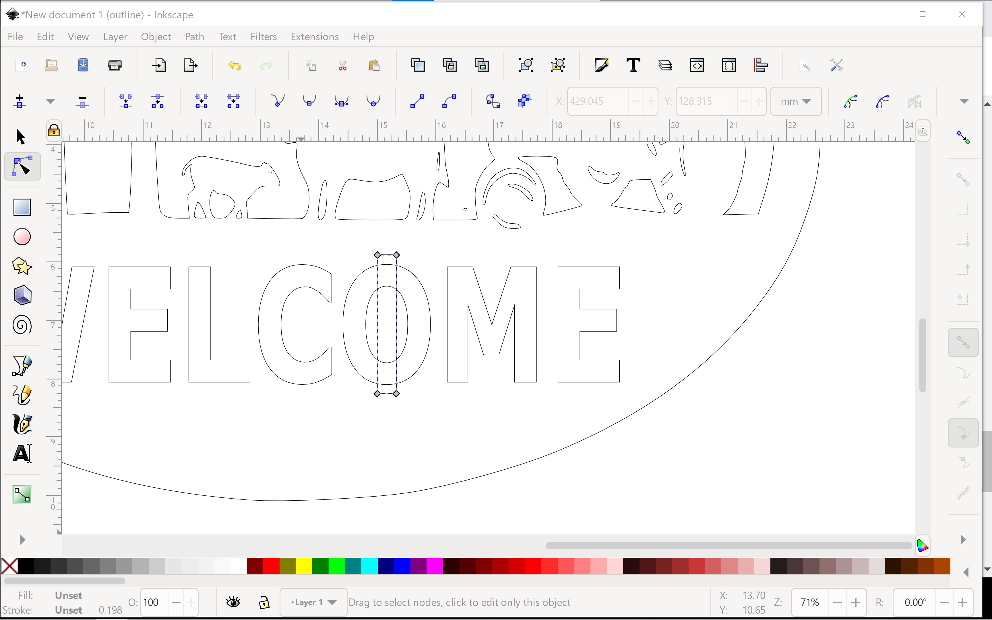The width and height of the screenshot is (992, 620).
Task: Select the Bezier pen tool
Action: pyautogui.click(x=22, y=365)
